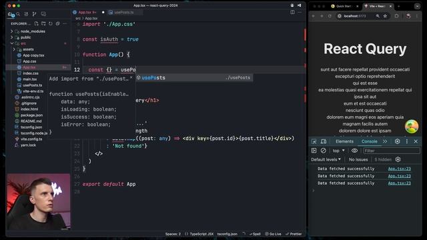This screenshot has height=240, width=427.
Task: Open Console settings gear next to hidden count
Action: (x=398, y=159)
